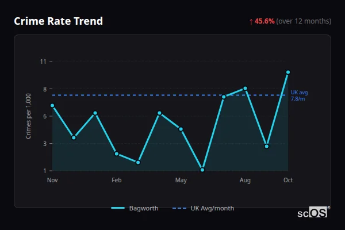Select the August data point
The width and height of the screenshot is (345, 230).
[x=245, y=89]
